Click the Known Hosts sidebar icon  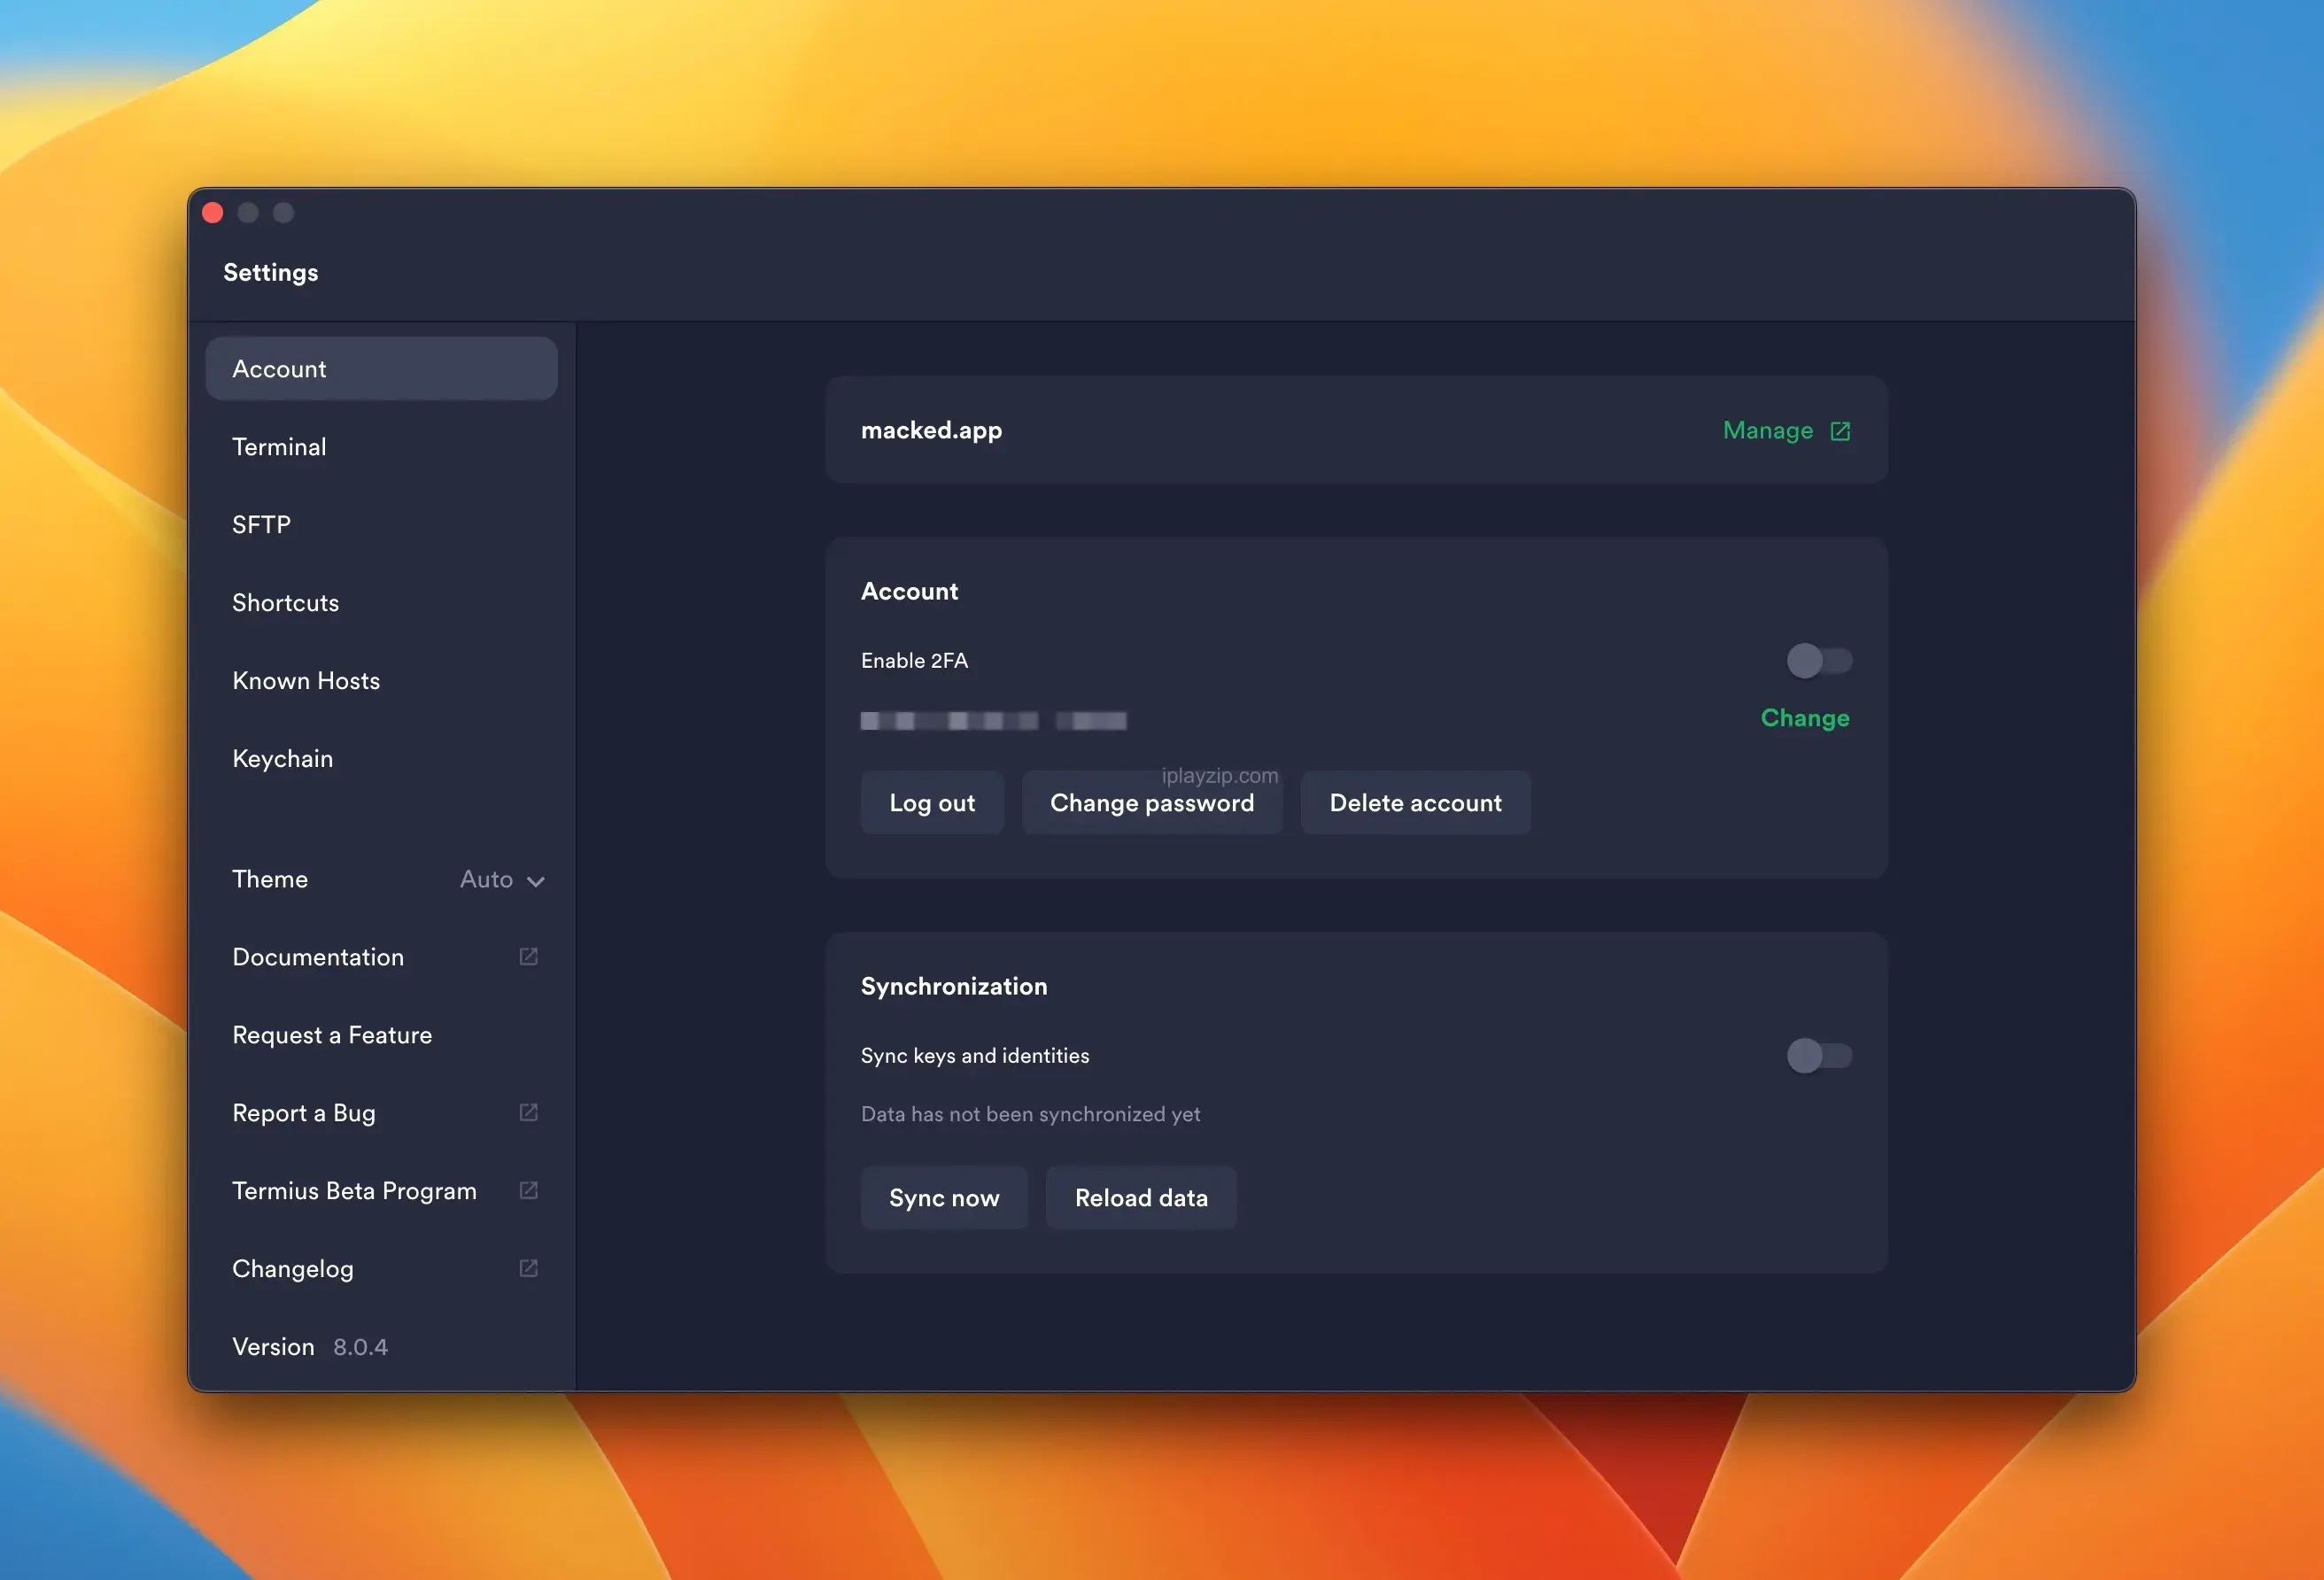tap(305, 679)
